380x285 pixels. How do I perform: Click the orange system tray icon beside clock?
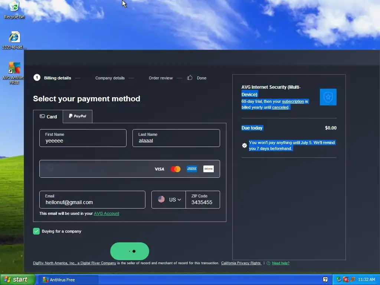353,279
